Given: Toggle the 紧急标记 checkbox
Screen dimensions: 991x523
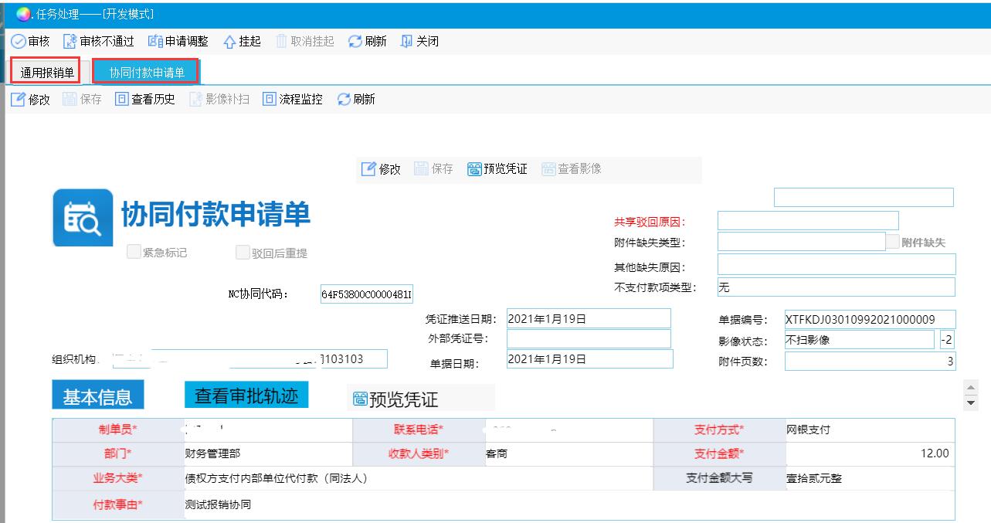Looking at the screenshot, I should (x=134, y=252).
